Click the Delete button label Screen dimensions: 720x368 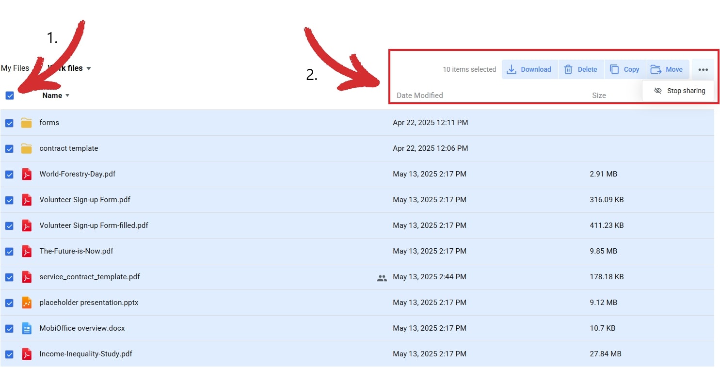(x=587, y=69)
